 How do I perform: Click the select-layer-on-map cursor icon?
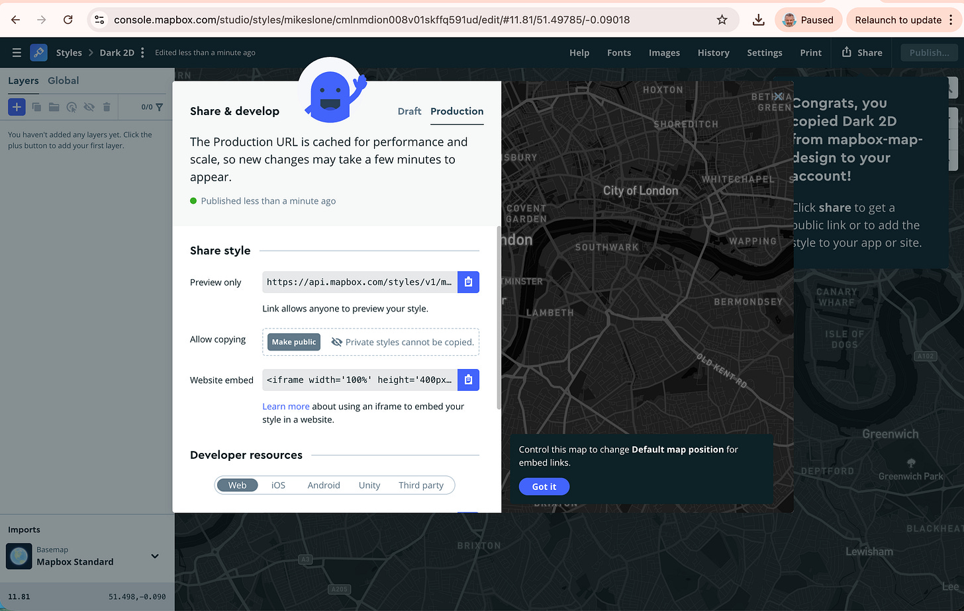click(x=72, y=106)
